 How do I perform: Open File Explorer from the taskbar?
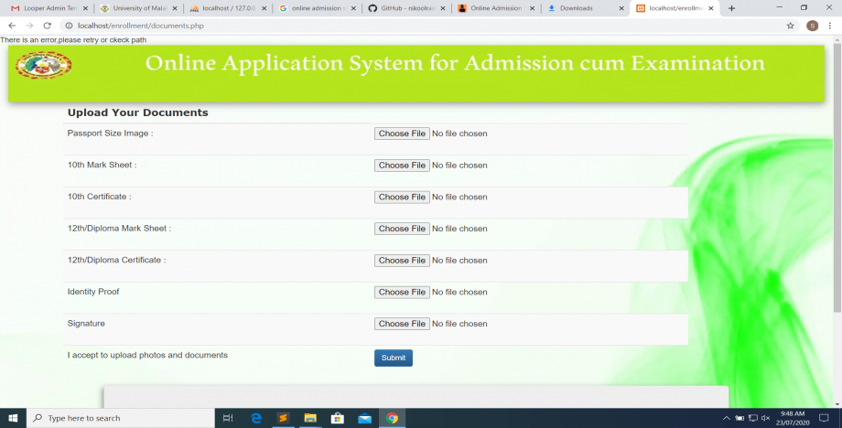tap(310, 418)
